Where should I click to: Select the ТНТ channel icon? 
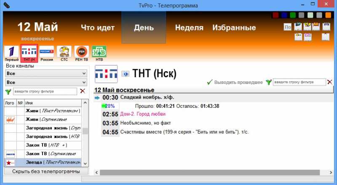pyautogui.click(x=29, y=54)
